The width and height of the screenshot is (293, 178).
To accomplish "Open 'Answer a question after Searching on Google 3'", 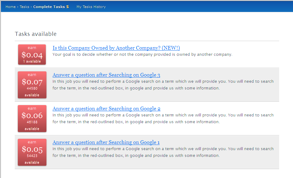I will [106, 75].
